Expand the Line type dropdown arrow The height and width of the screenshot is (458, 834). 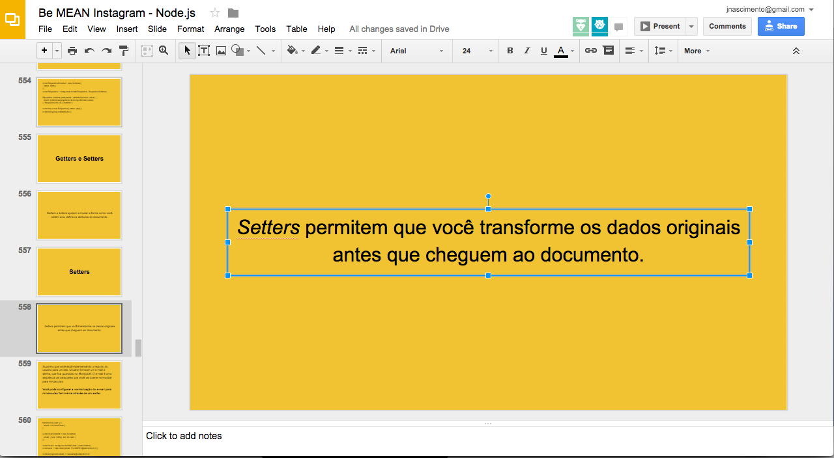pyautogui.click(x=273, y=51)
